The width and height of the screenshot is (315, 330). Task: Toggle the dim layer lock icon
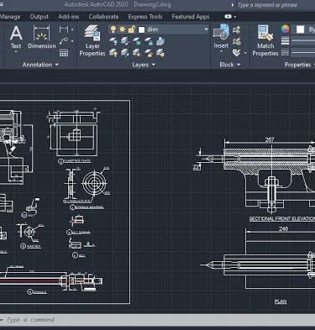132,29
